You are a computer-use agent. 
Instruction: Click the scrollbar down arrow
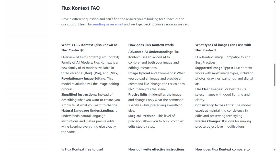tap(274, 150)
